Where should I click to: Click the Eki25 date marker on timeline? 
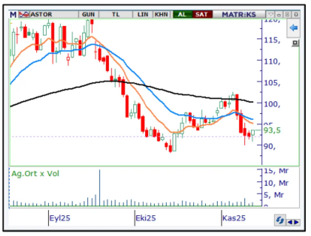tap(146, 218)
